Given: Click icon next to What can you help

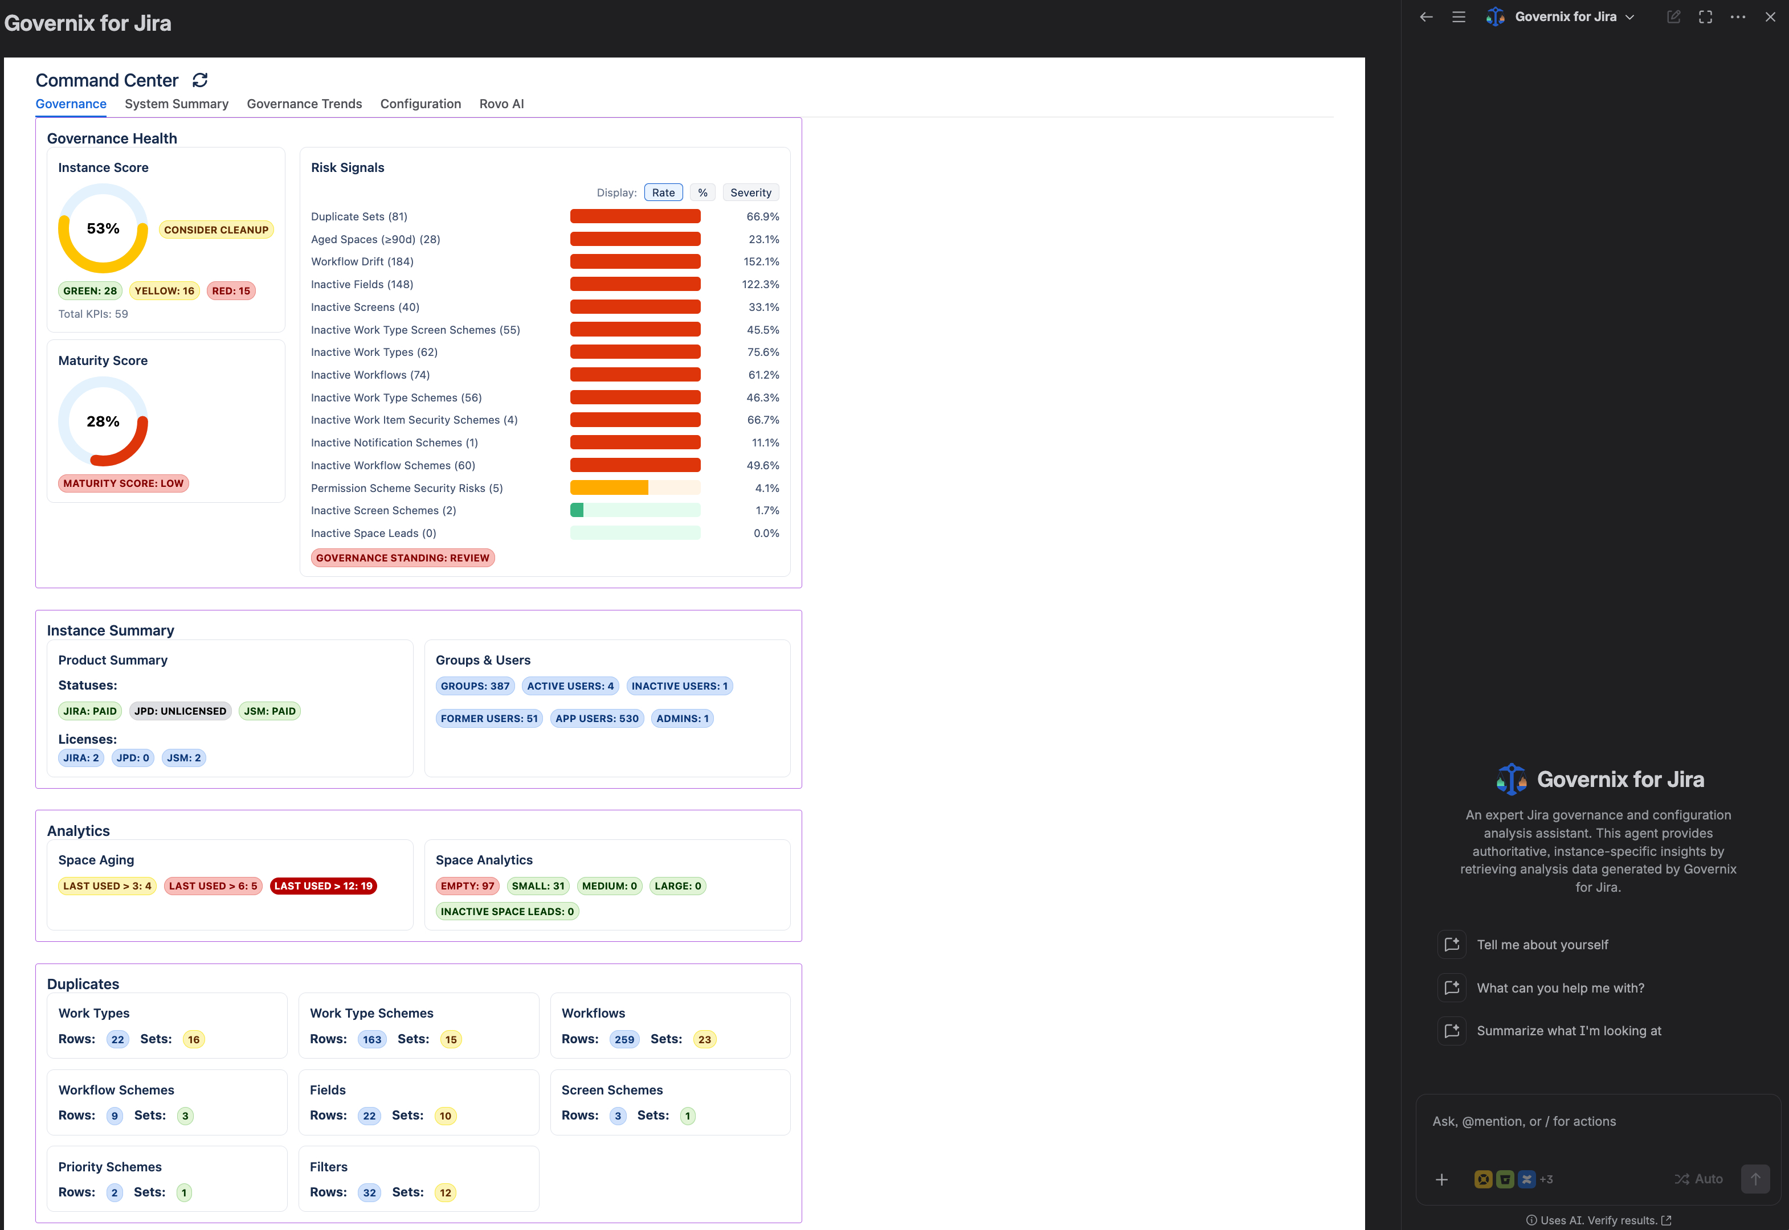Looking at the screenshot, I should point(1451,988).
